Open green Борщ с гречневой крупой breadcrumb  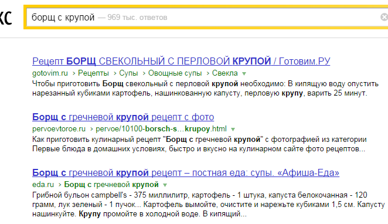[111, 185]
